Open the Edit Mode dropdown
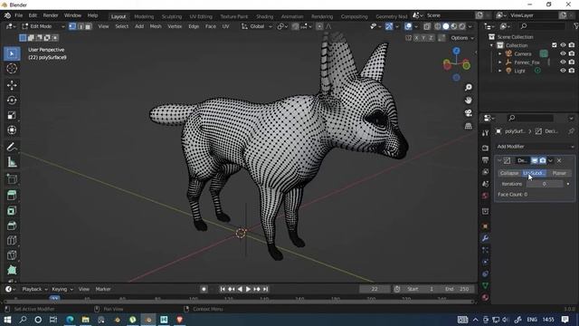 [x=43, y=26]
